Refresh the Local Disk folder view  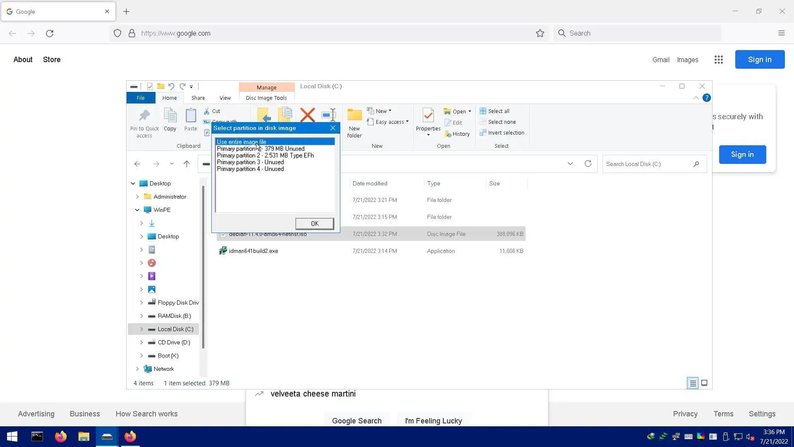coord(588,164)
